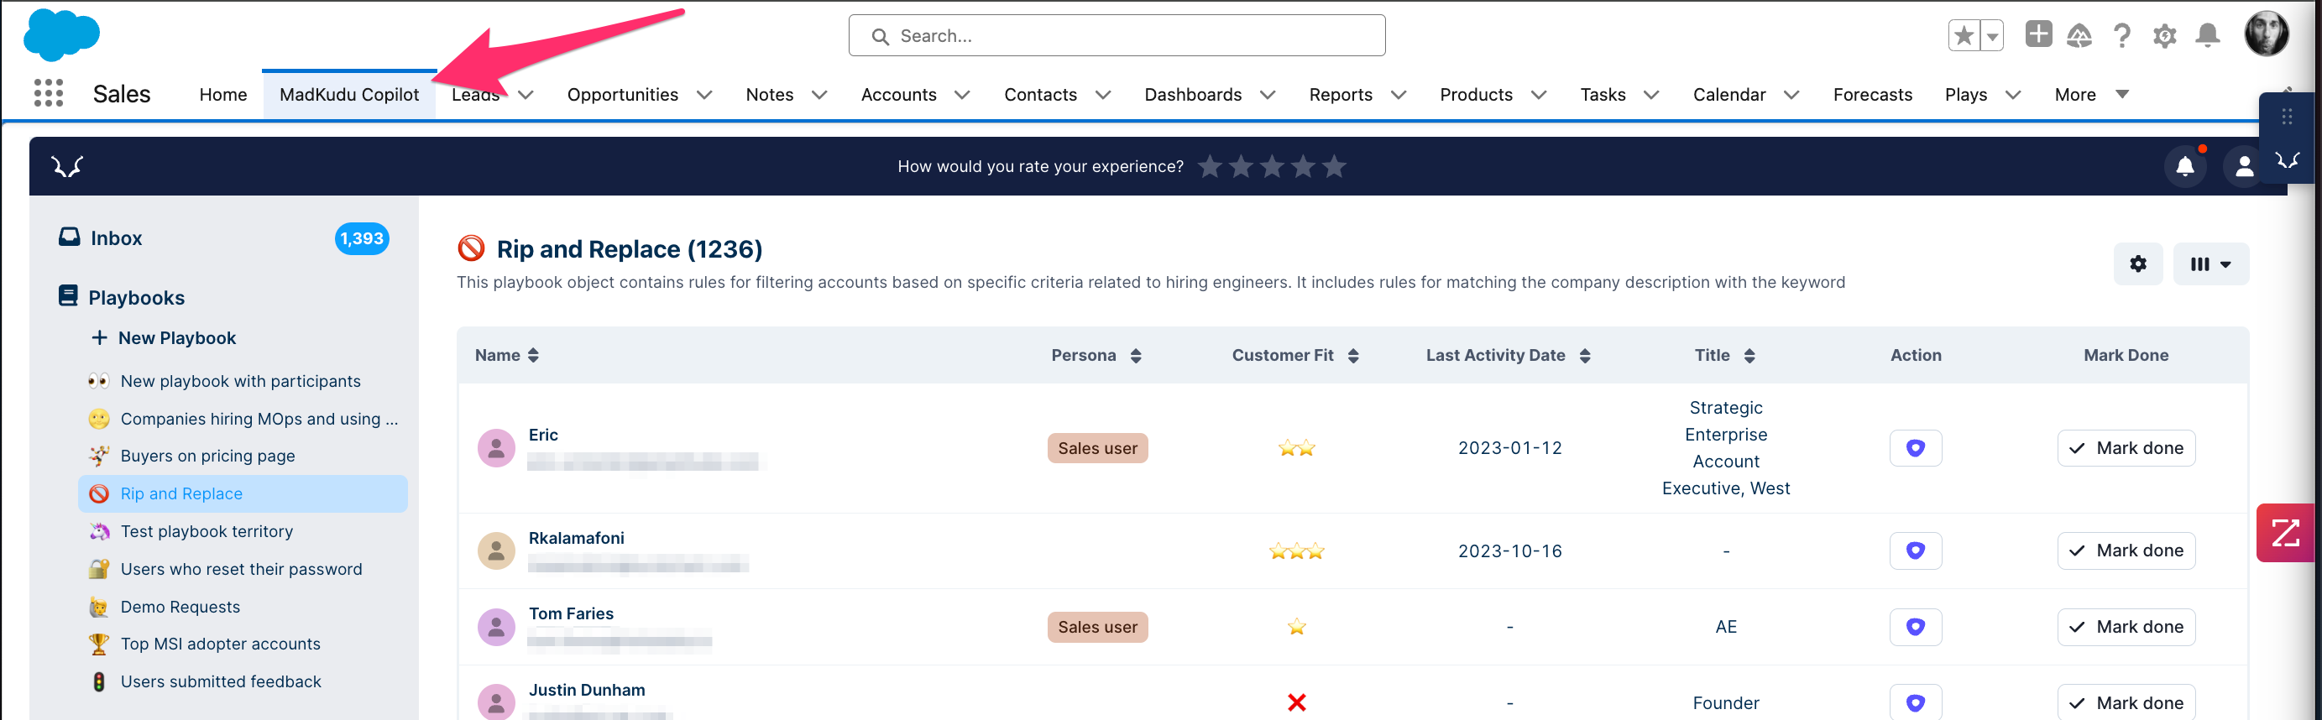Open the user profile avatar
2322x720 pixels.
[x=2266, y=34]
